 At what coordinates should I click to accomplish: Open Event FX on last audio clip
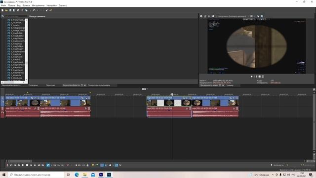coord(234,109)
